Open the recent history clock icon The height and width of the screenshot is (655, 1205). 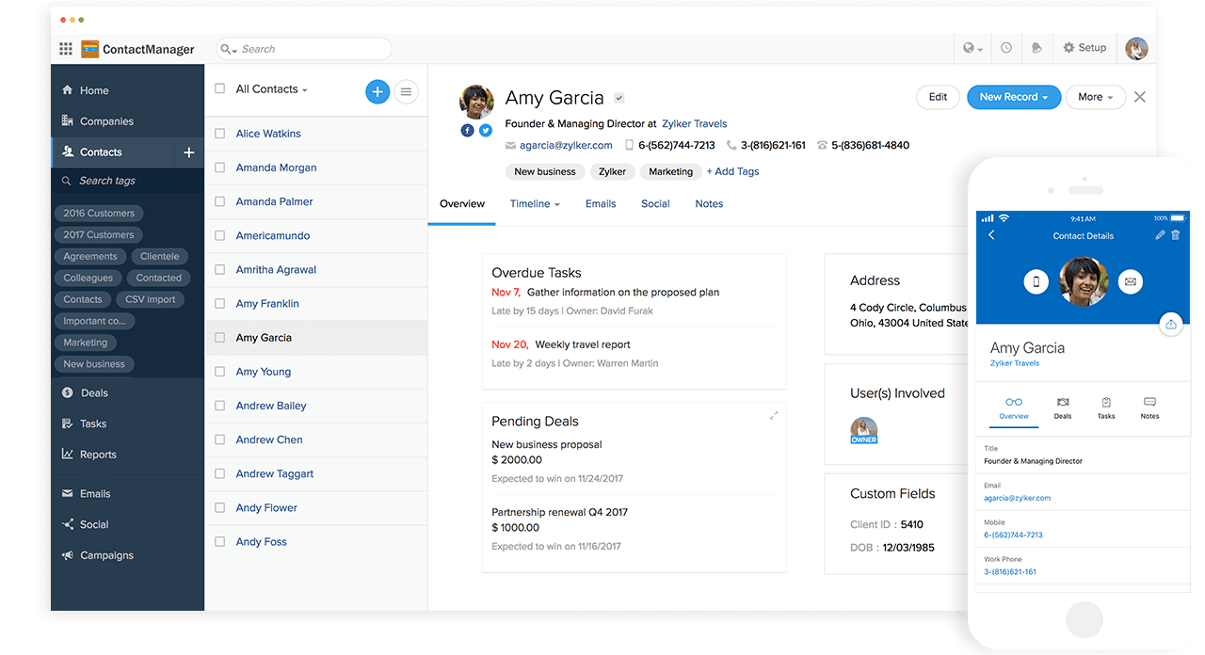coord(1006,48)
